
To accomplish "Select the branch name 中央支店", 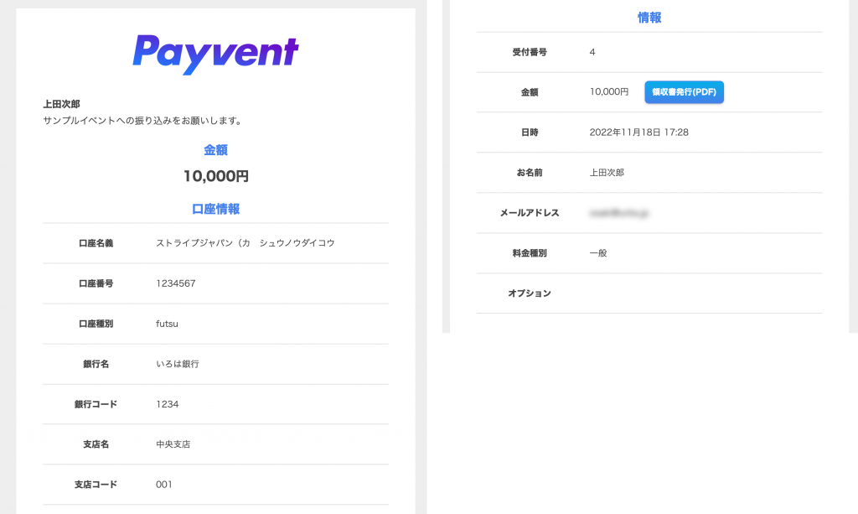I will 173,444.
